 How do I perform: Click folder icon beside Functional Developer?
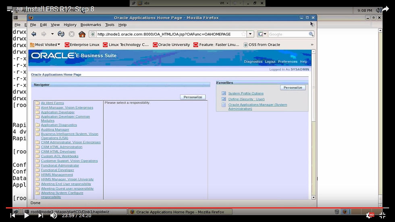(x=37, y=170)
